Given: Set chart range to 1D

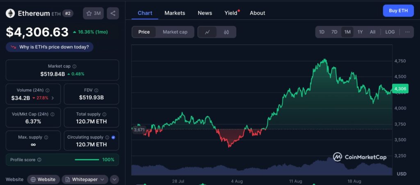Looking at the screenshot, I should click(322, 32).
